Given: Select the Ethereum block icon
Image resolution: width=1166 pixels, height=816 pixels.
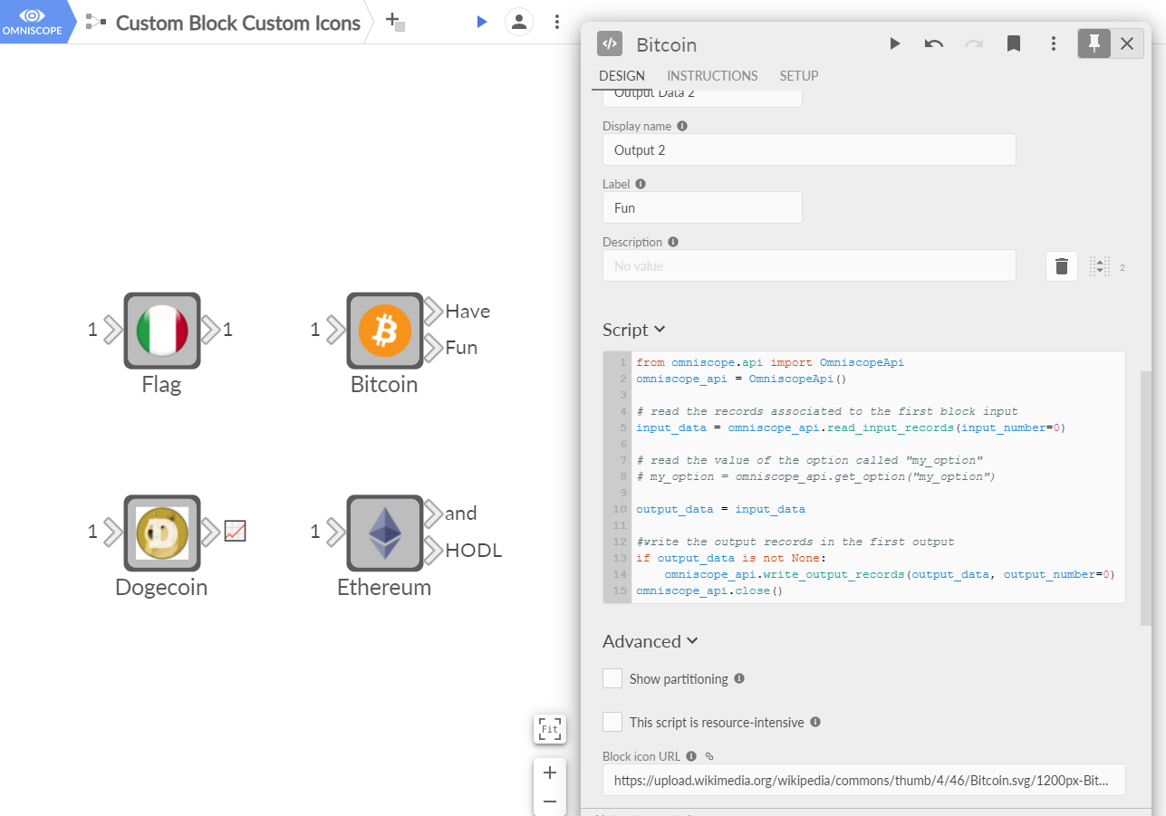Looking at the screenshot, I should (x=385, y=533).
